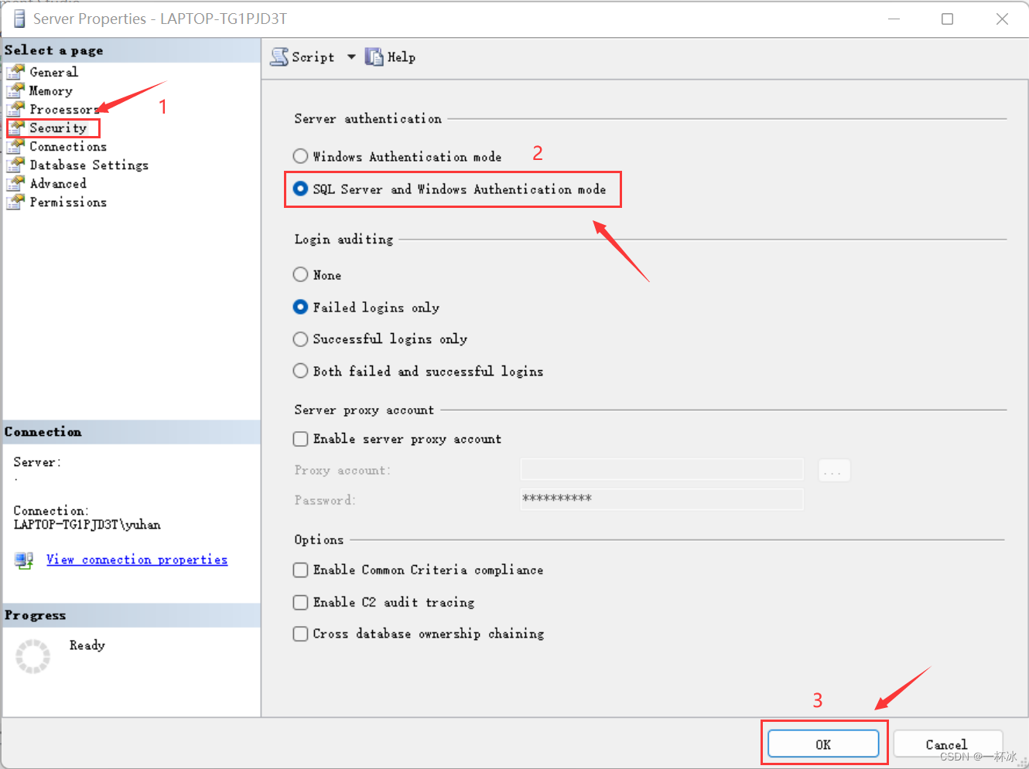Click the Ready progress spinner

point(33,656)
